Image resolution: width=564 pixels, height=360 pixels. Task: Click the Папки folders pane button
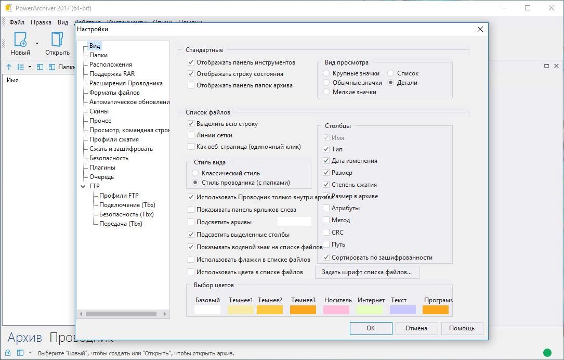tap(61, 67)
